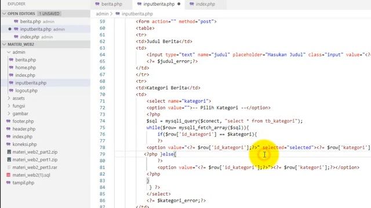Viewport: 371px width, 208px height.
Task: Click the $judul_error echo line
Action: tap(172, 61)
